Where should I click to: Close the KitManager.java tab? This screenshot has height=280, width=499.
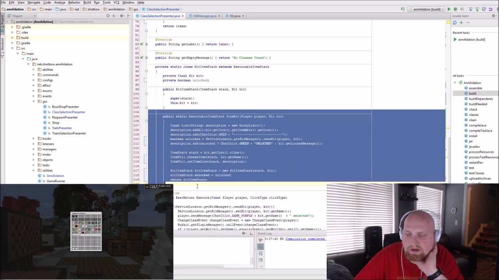click(x=219, y=16)
